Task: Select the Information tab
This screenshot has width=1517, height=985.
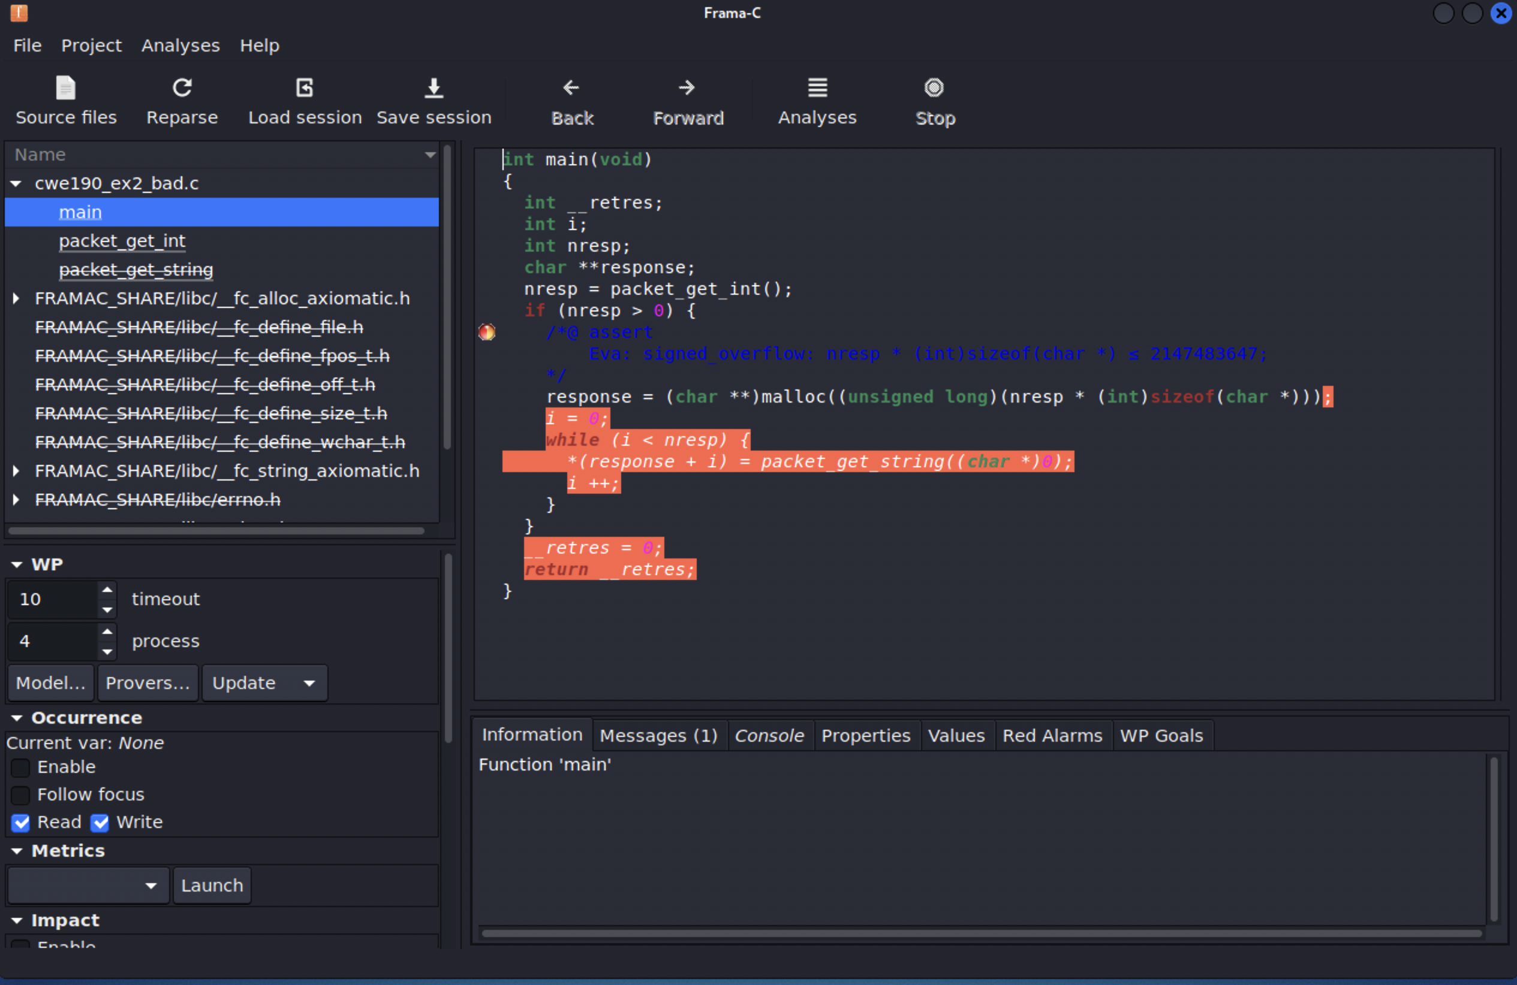Action: click(x=532, y=735)
